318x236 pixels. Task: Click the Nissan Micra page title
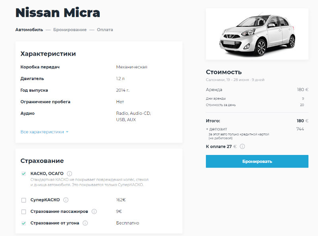(x=58, y=13)
